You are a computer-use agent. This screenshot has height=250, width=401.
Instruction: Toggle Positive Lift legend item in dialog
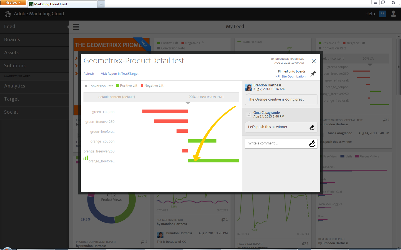127,86
